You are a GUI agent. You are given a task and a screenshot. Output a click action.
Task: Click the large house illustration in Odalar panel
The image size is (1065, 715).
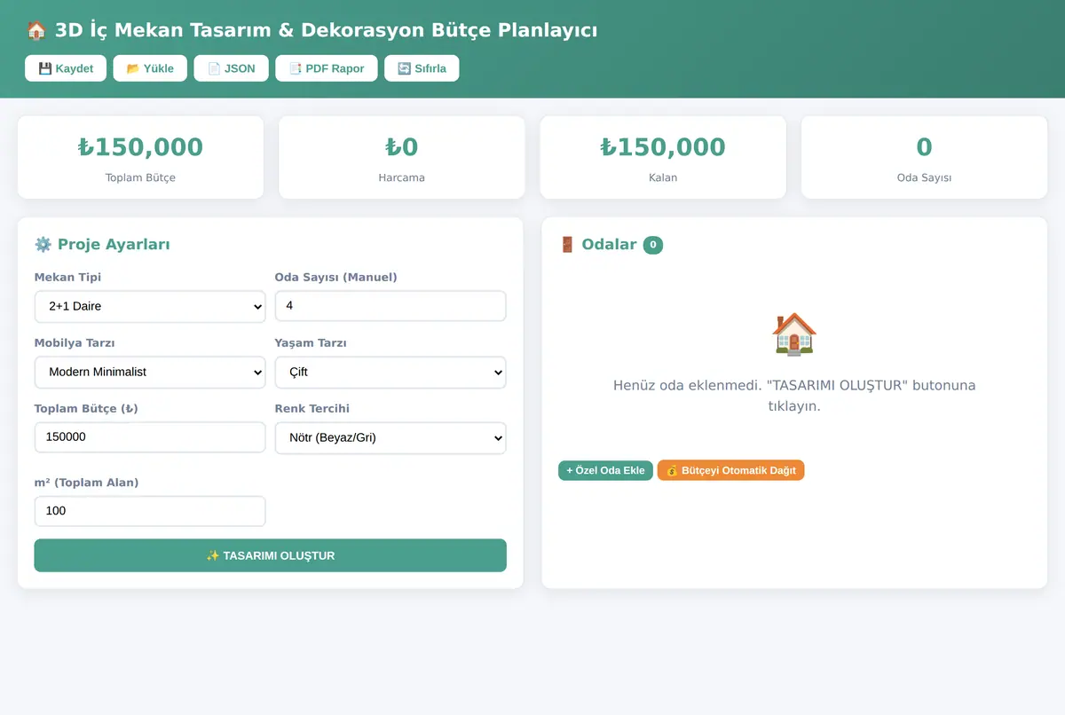pos(794,334)
